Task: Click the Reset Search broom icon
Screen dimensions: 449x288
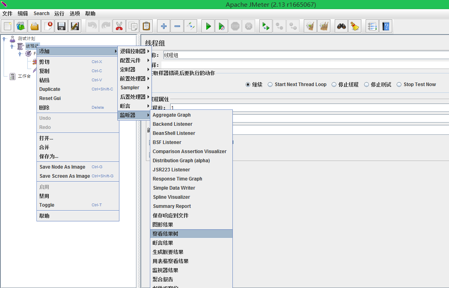Action: [x=355, y=26]
